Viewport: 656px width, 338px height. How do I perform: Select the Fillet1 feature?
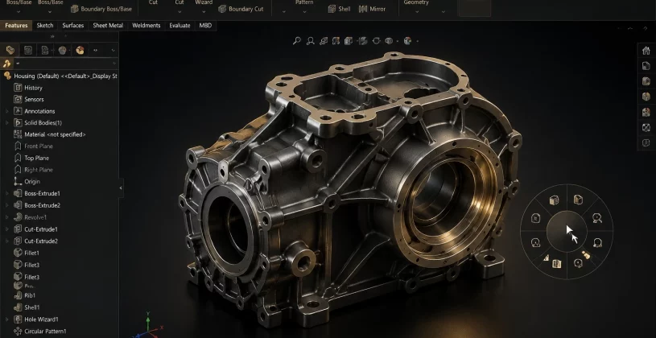coord(27,253)
